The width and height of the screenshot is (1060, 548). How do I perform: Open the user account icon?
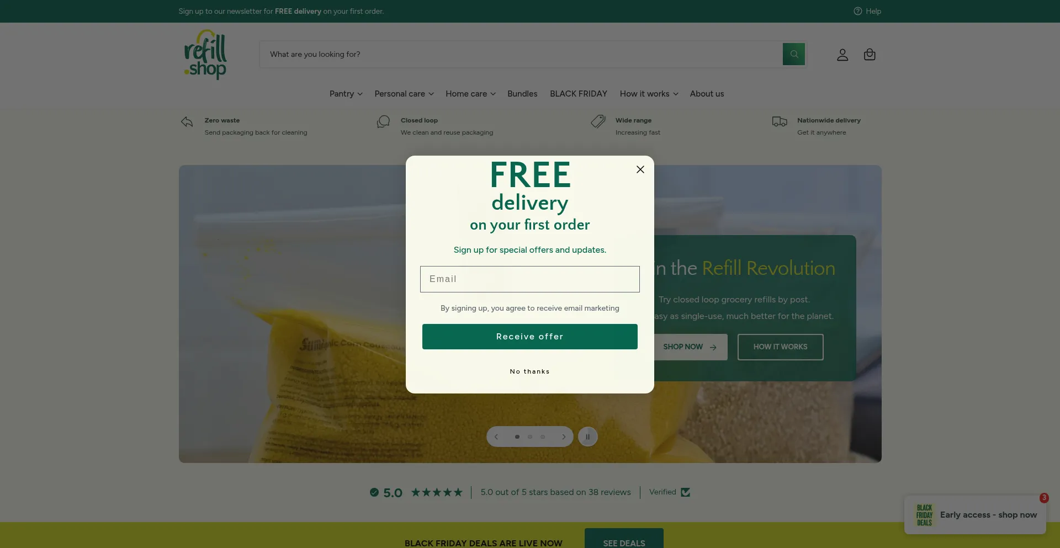(842, 55)
